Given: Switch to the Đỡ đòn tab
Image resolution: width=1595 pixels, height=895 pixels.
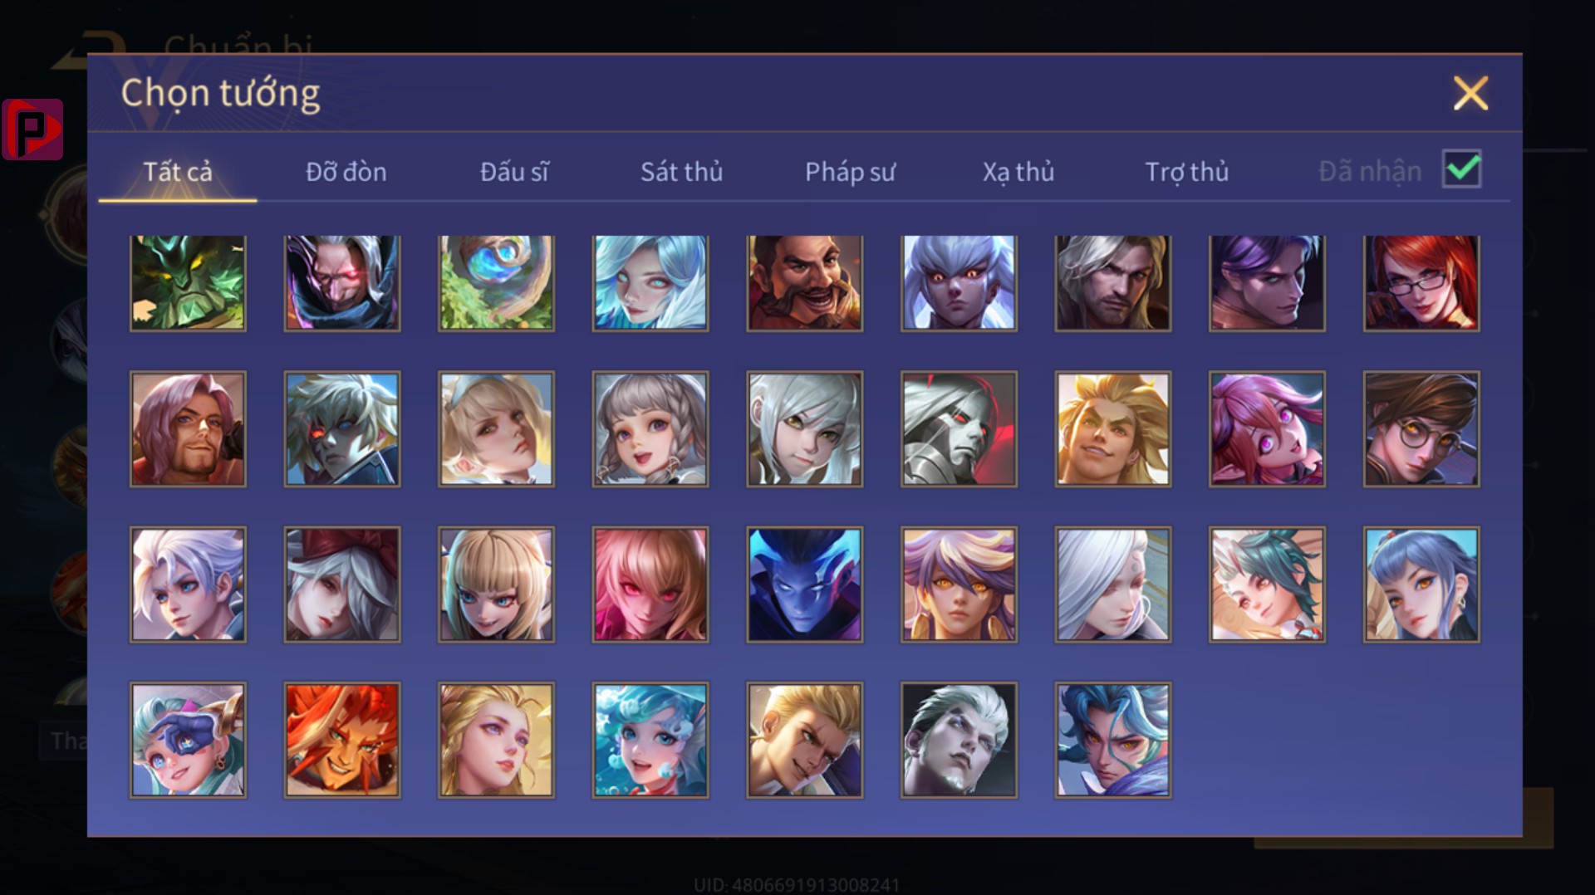Looking at the screenshot, I should click(346, 172).
